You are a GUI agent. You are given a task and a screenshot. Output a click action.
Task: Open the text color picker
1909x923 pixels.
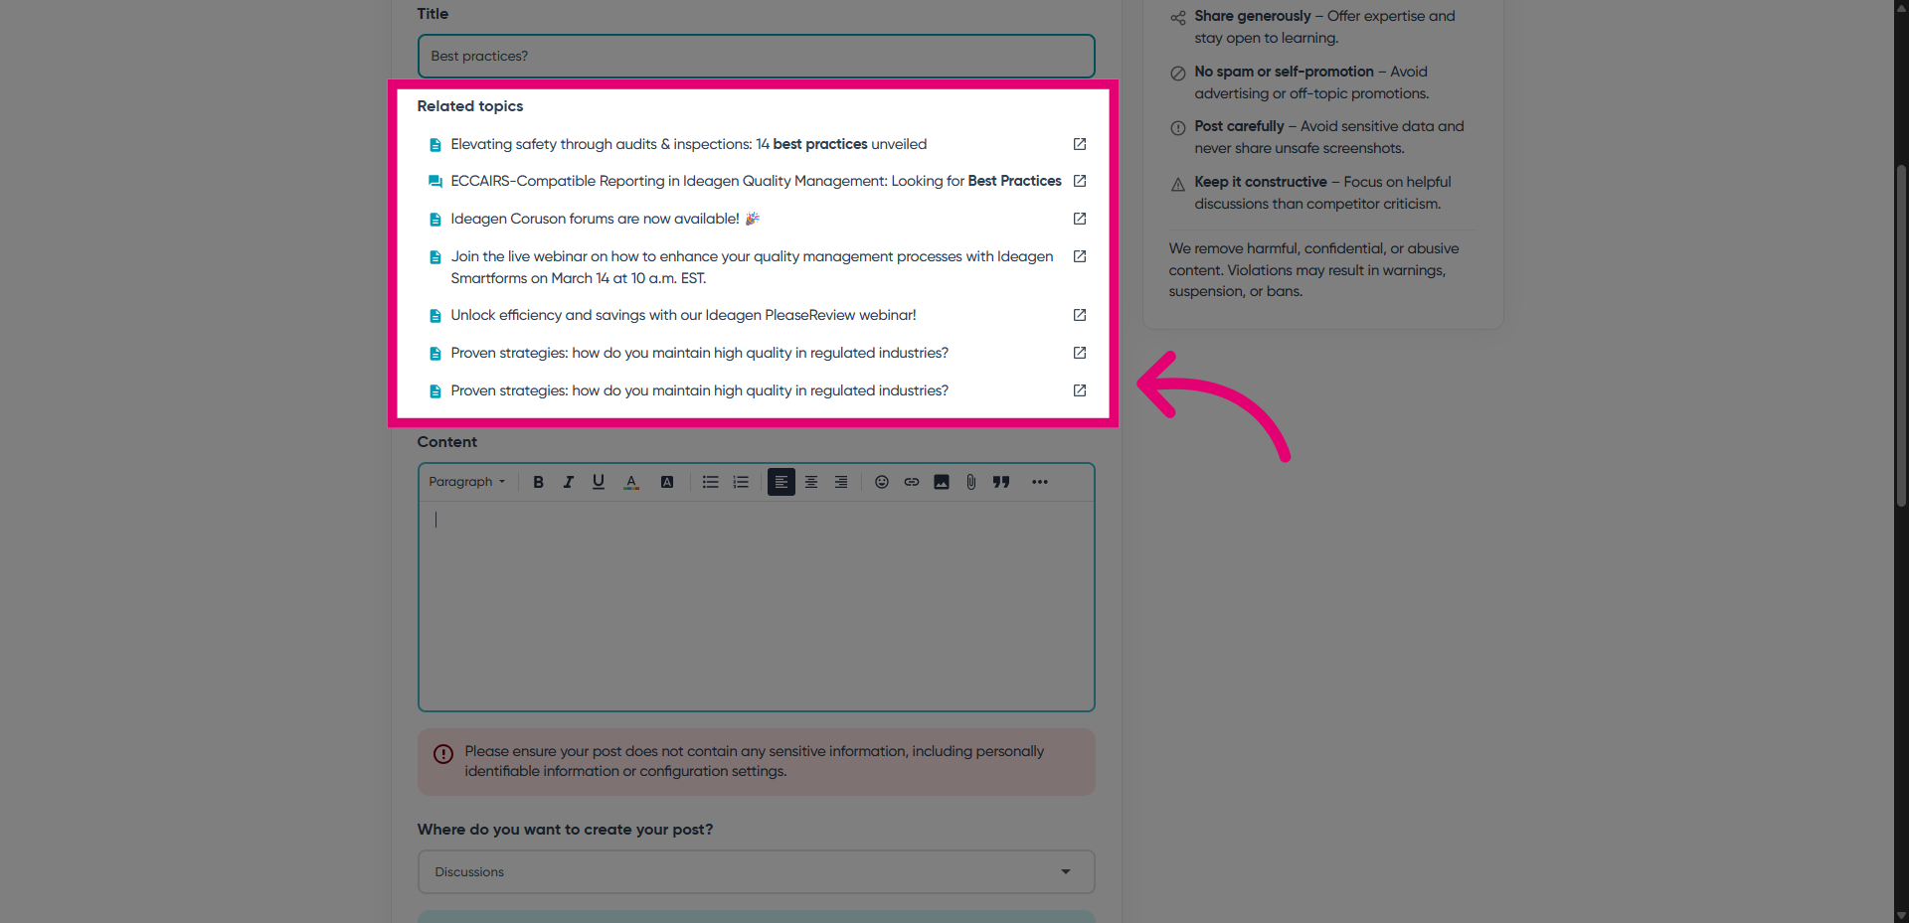[x=631, y=482]
